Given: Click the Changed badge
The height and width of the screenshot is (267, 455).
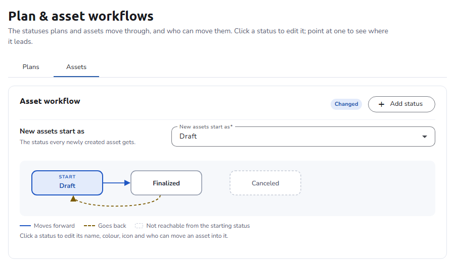Looking at the screenshot, I should tap(346, 104).
